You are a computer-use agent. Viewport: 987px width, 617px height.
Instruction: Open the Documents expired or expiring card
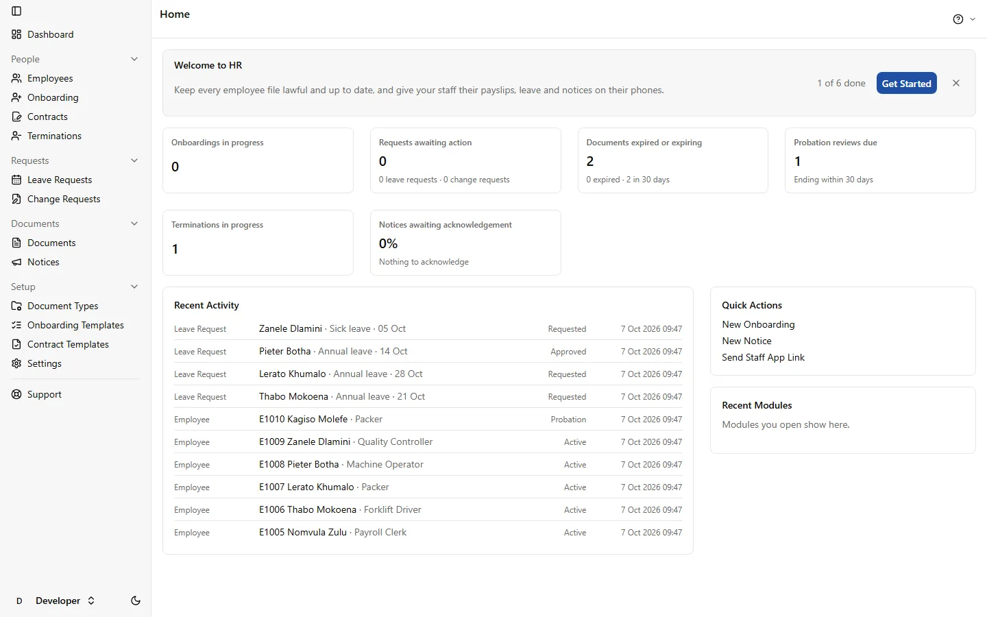click(x=672, y=160)
